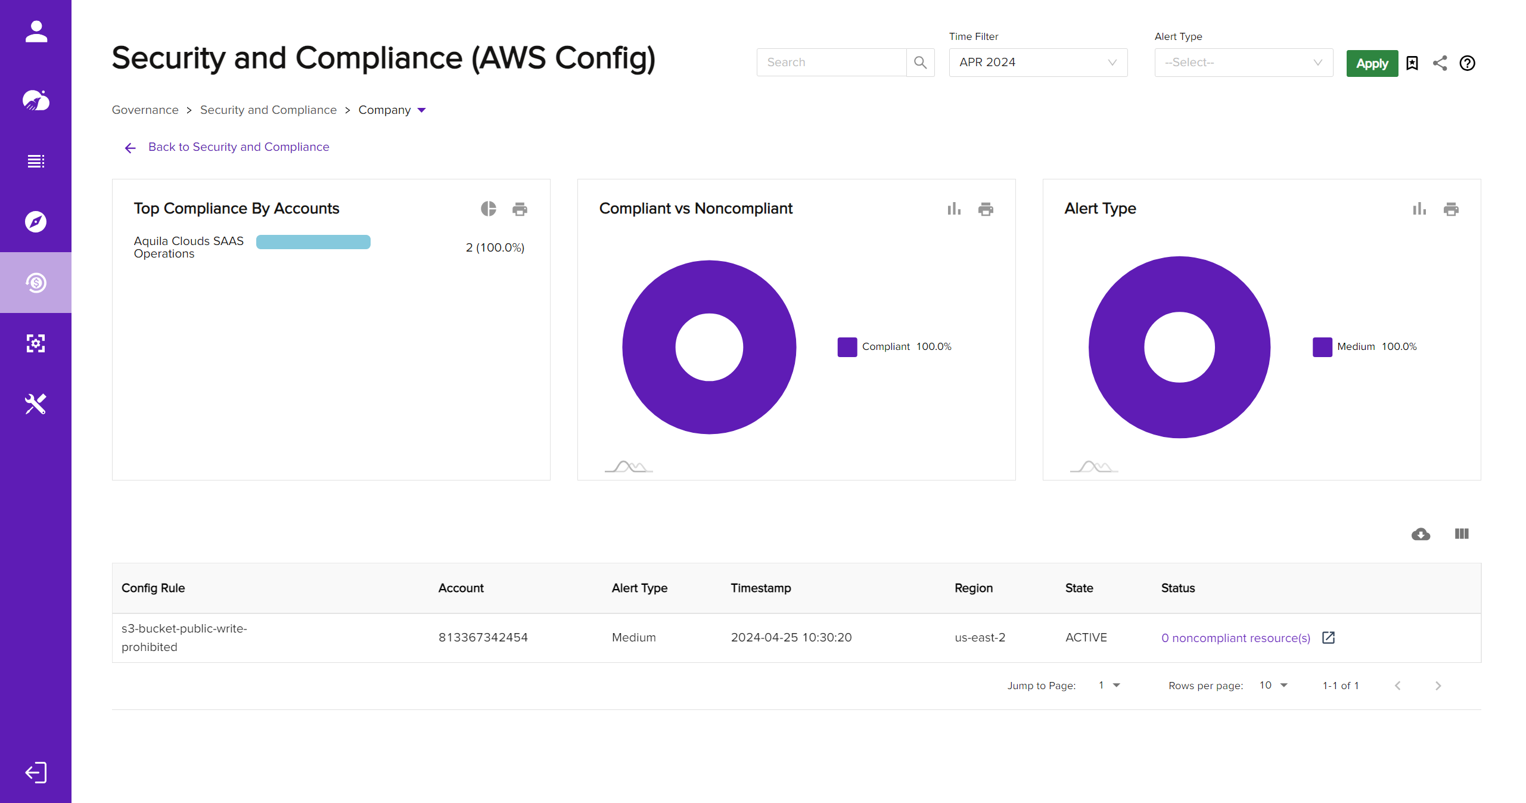Click s3-bucket-public-write-prohibited rule cell
1526x803 pixels.
[x=184, y=638]
